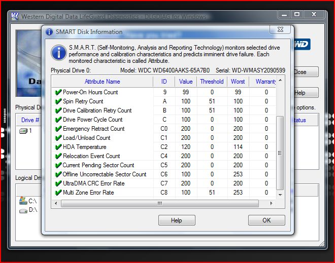Click check icon for Relocation Event Count
The height and width of the screenshot is (263, 335).
(x=58, y=156)
